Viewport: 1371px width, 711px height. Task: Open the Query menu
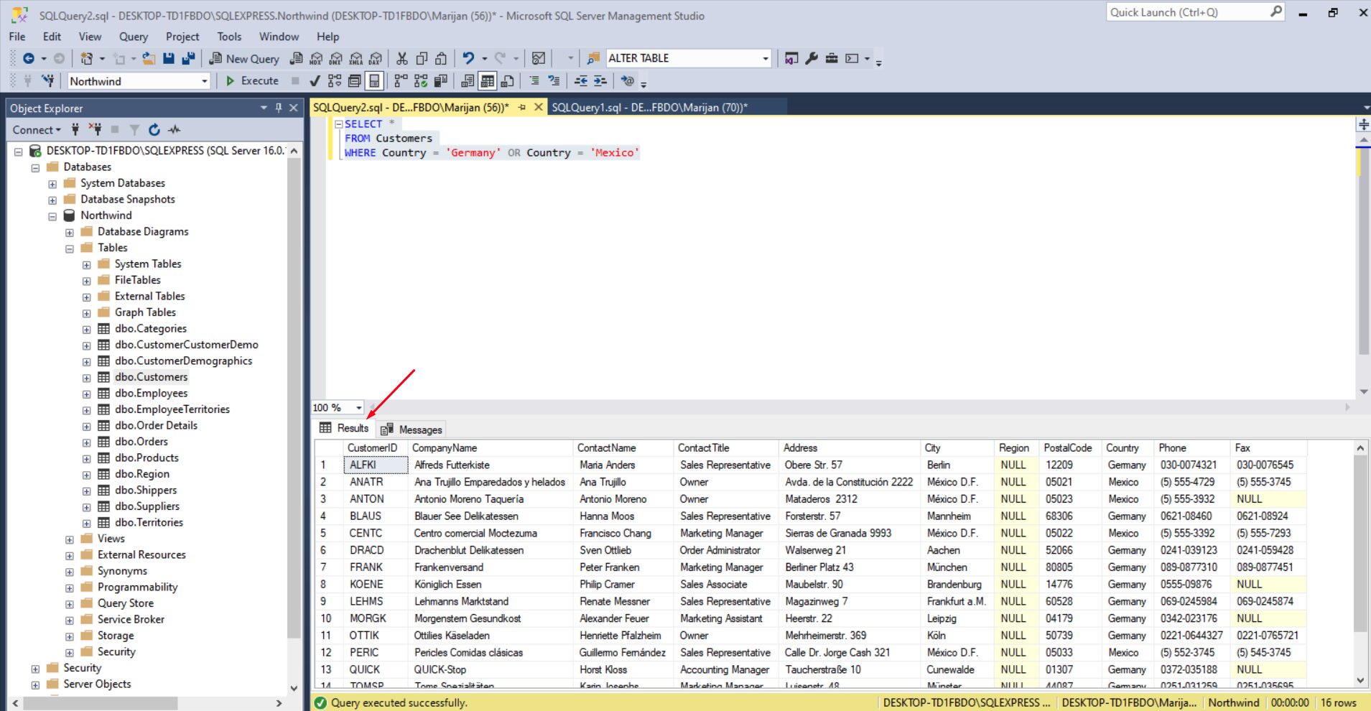tap(134, 37)
